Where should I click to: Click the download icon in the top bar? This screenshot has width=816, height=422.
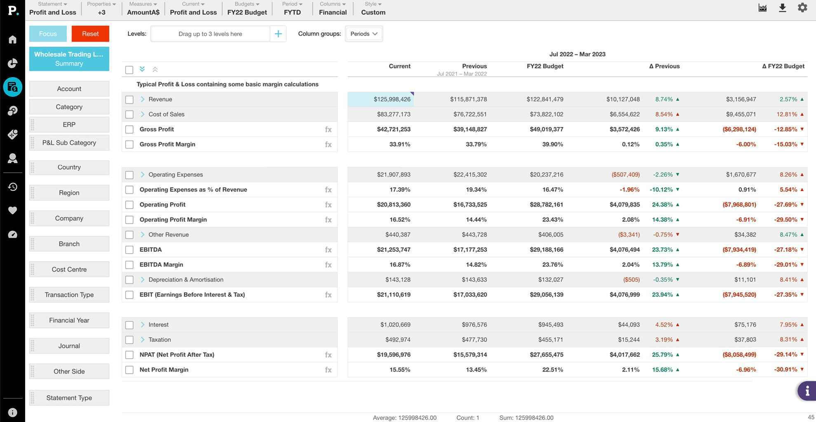782,8
